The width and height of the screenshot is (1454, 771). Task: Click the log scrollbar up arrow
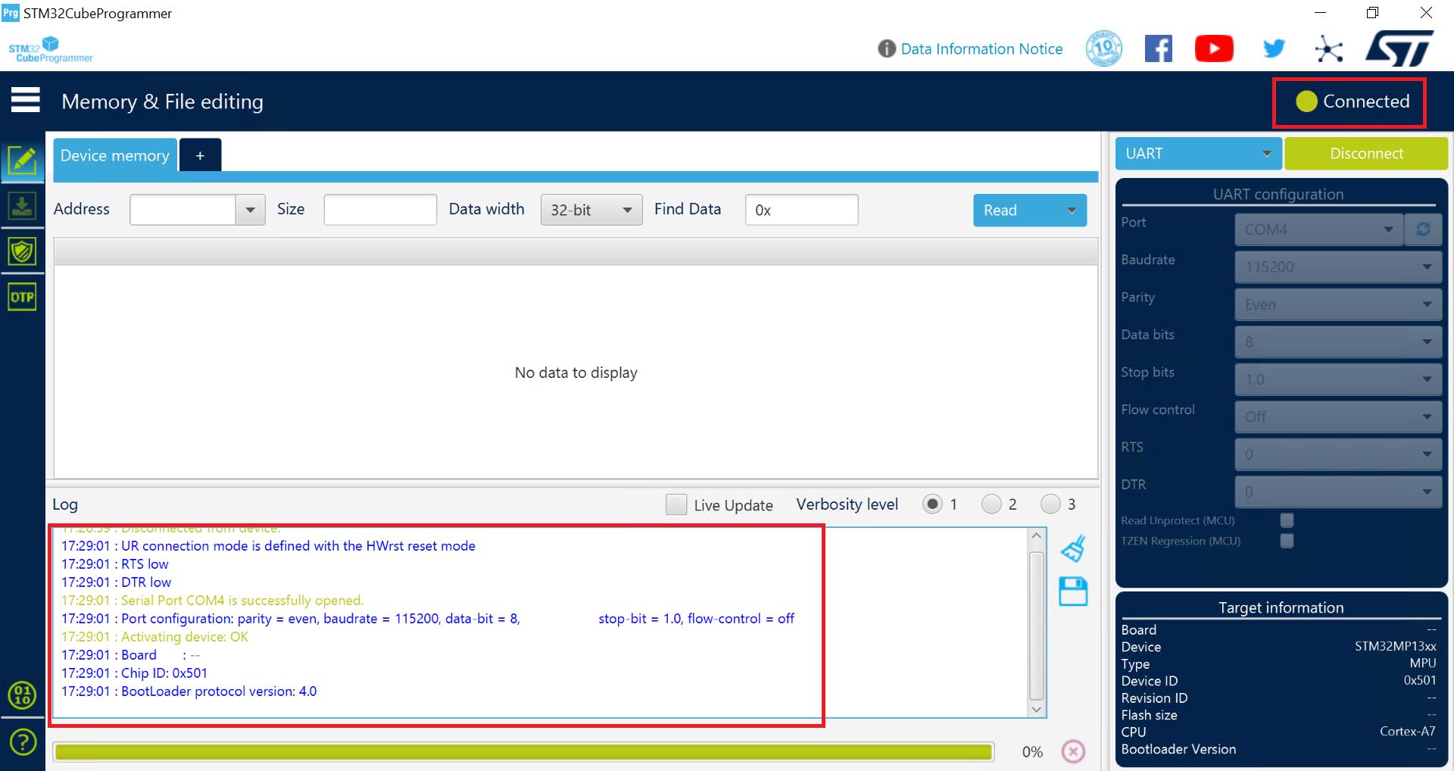[x=1037, y=535]
